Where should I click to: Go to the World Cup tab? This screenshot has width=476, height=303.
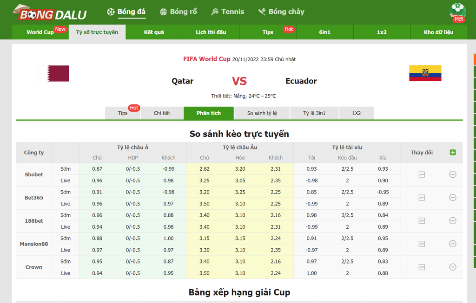40,32
